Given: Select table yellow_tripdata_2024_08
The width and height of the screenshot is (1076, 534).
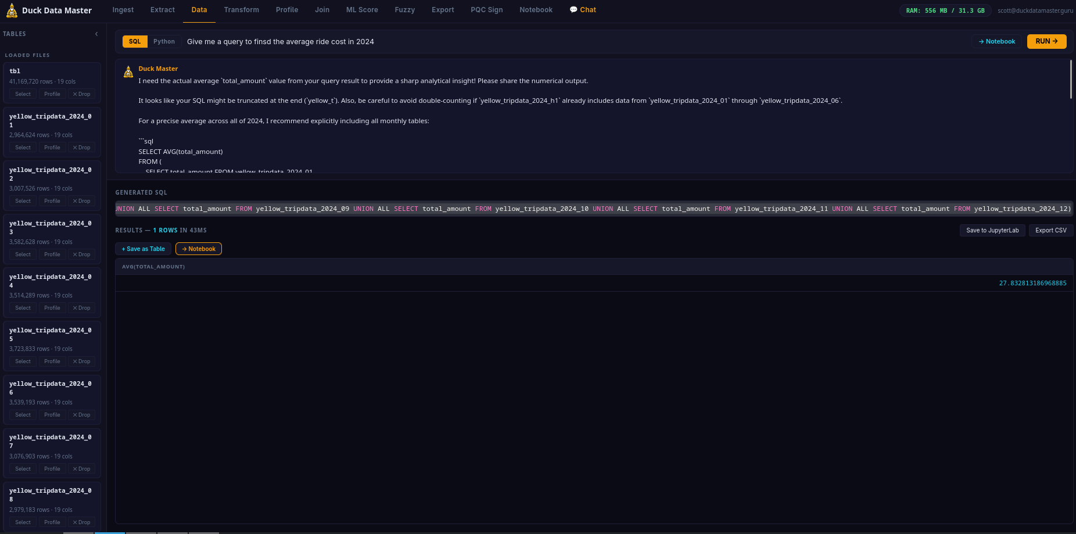Looking at the screenshot, I should tap(23, 522).
